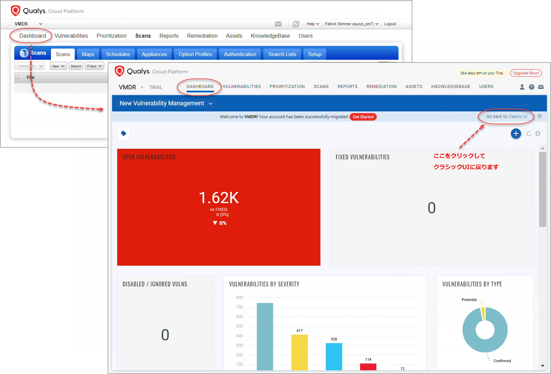Open the Actions dropdown in scans list
The width and height of the screenshot is (551, 374).
click(x=30, y=66)
